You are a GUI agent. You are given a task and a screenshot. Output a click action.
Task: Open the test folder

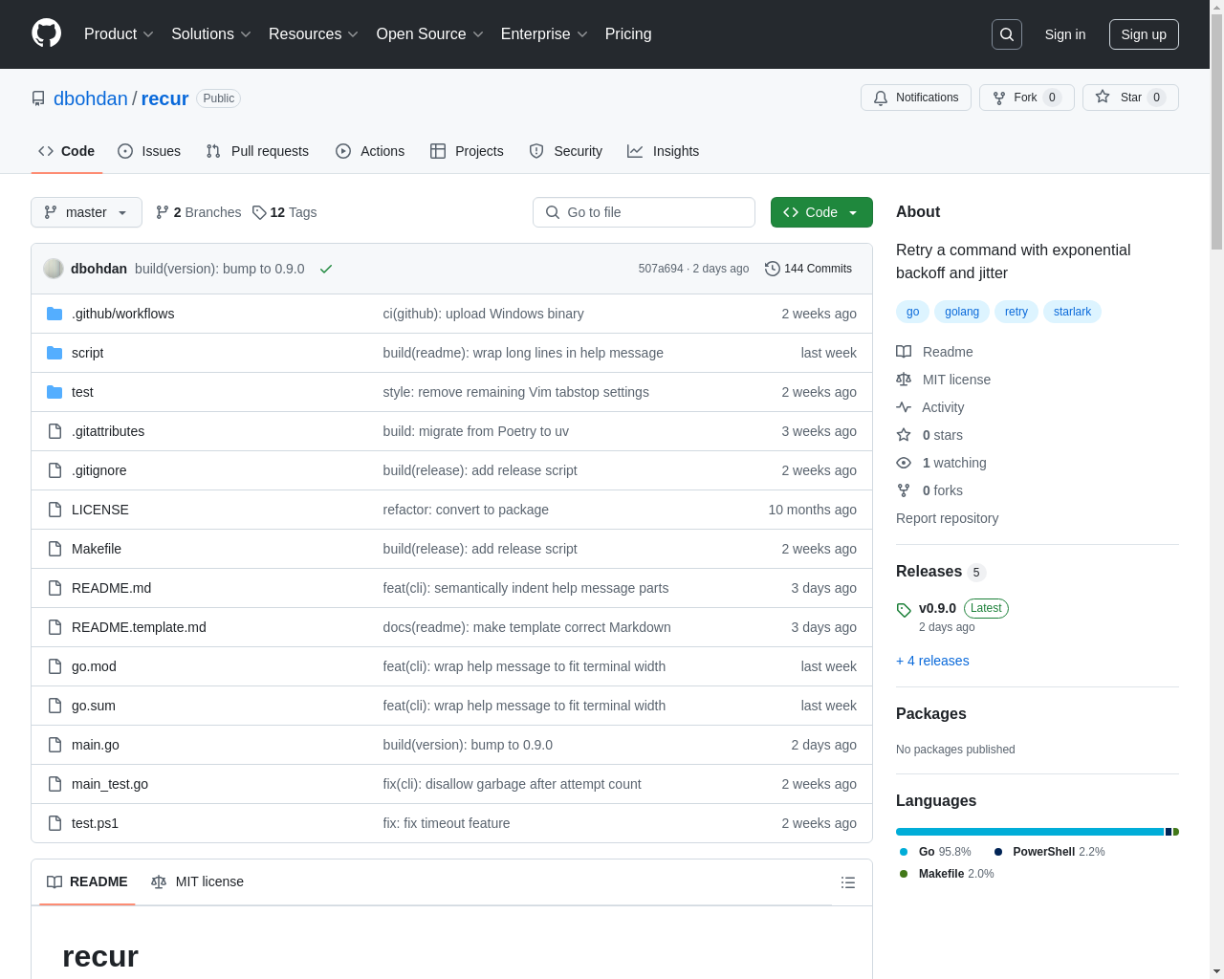(82, 392)
